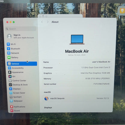Viewport: 125px width, 125px height.
Task: Click the macOS Sequoia version row
Action: click(x=77, y=98)
